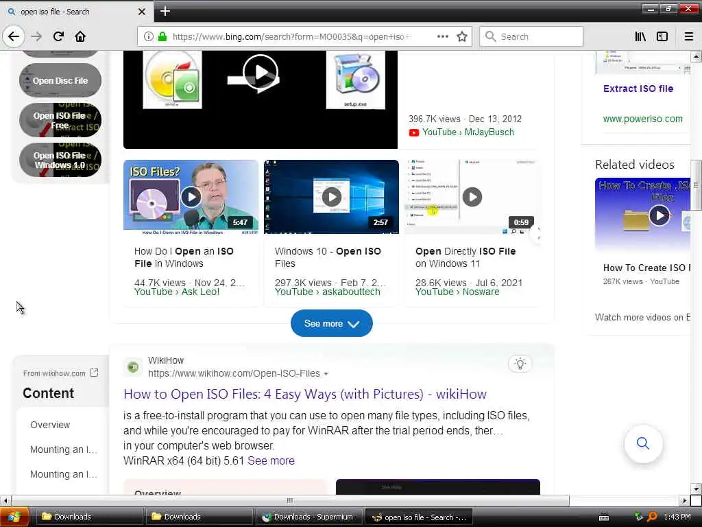The width and height of the screenshot is (702, 527).
Task: Click the forward navigation arrow
Action: 37,36
